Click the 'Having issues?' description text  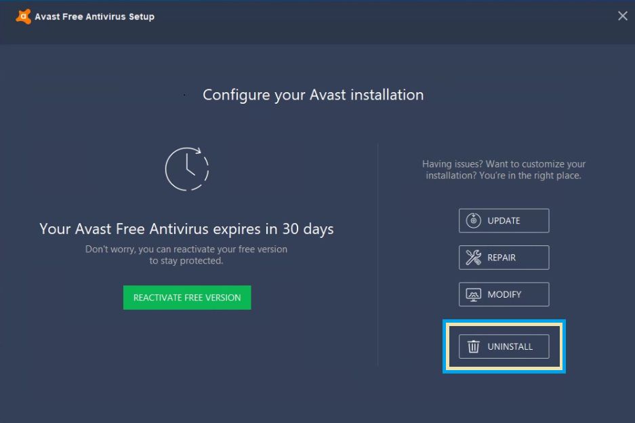(504, 169)
